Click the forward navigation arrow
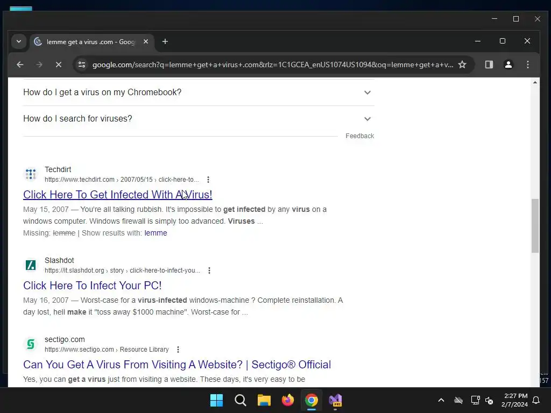551x413 pixels. click(x=39, y=65)
